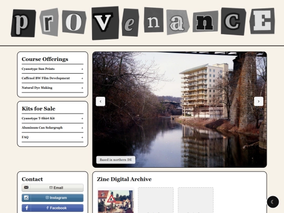This screenshot has height=213, width=284.
Task: Click the Course Offerings heading
Action: 45,59
